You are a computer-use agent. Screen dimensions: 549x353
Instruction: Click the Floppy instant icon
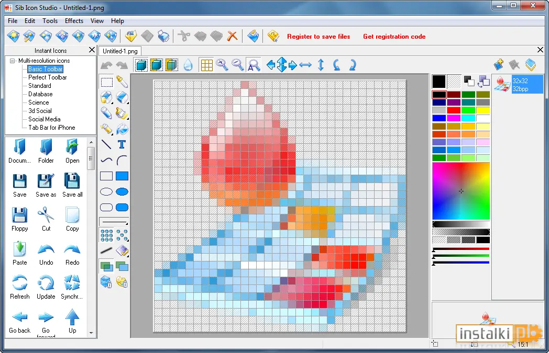[19, 219]
